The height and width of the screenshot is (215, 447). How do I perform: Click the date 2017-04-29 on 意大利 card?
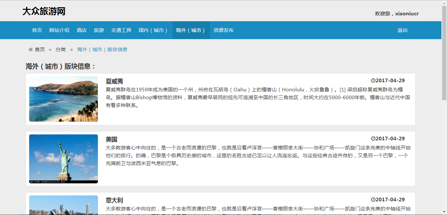pos(390,200)
